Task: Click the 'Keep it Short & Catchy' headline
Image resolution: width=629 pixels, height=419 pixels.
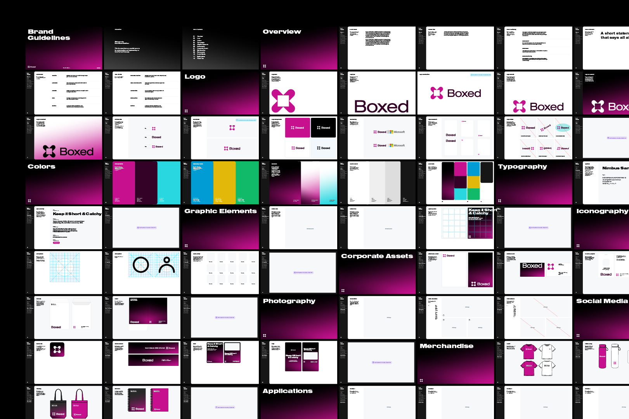Action: click(77, 214)
